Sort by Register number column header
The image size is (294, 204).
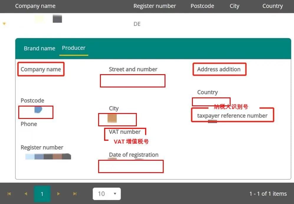pos(155,6)
